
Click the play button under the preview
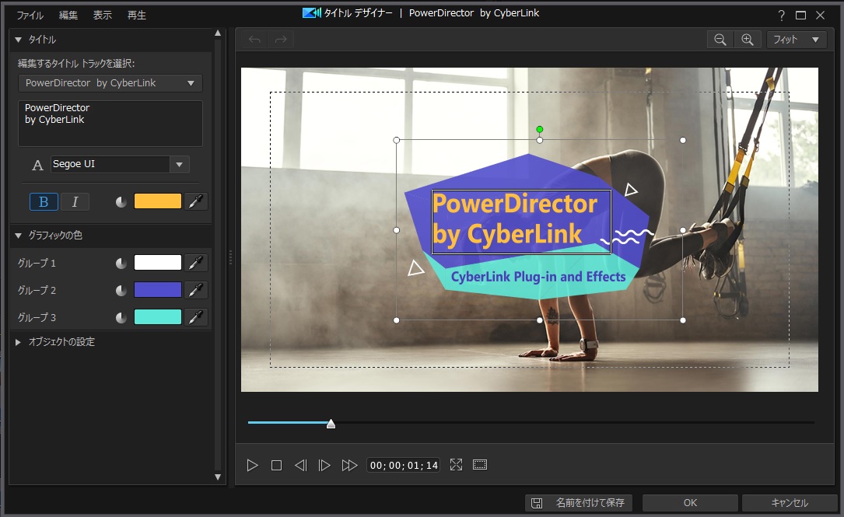tap(252, 464)
